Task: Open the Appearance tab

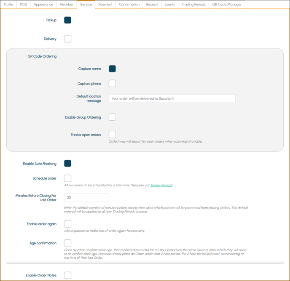Action: [x=43, y=5]
